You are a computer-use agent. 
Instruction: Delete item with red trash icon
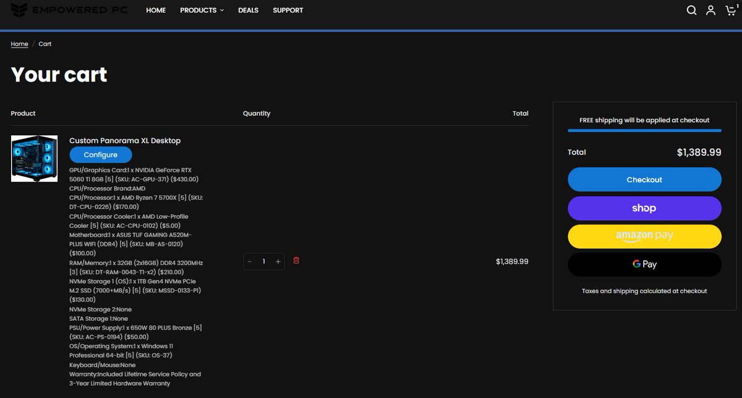click(296, 261)
